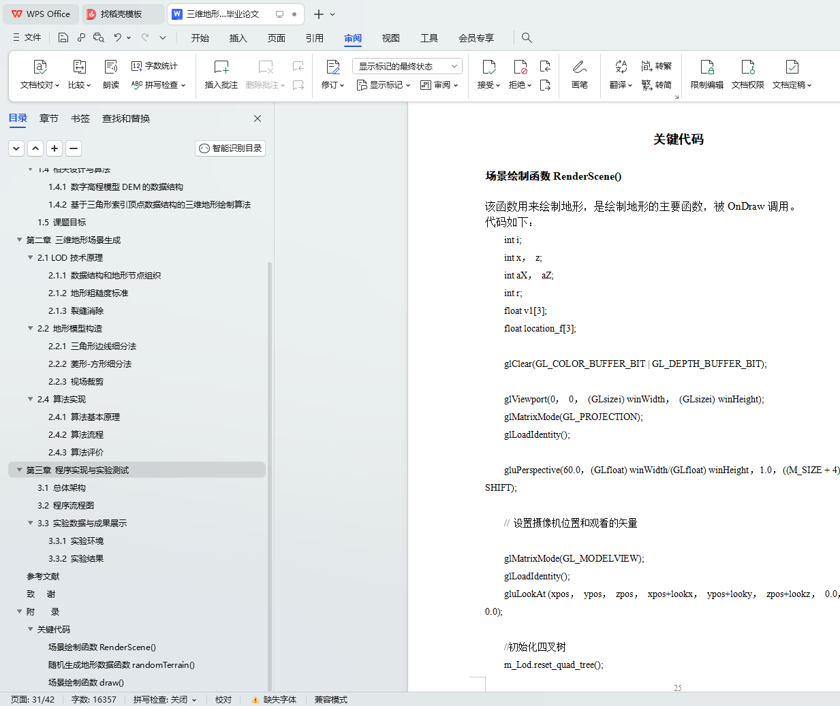Viewport: 840px width, 706px height.
Task: Insert a comment with 插入批注
Action: click(x=221, y=74)
